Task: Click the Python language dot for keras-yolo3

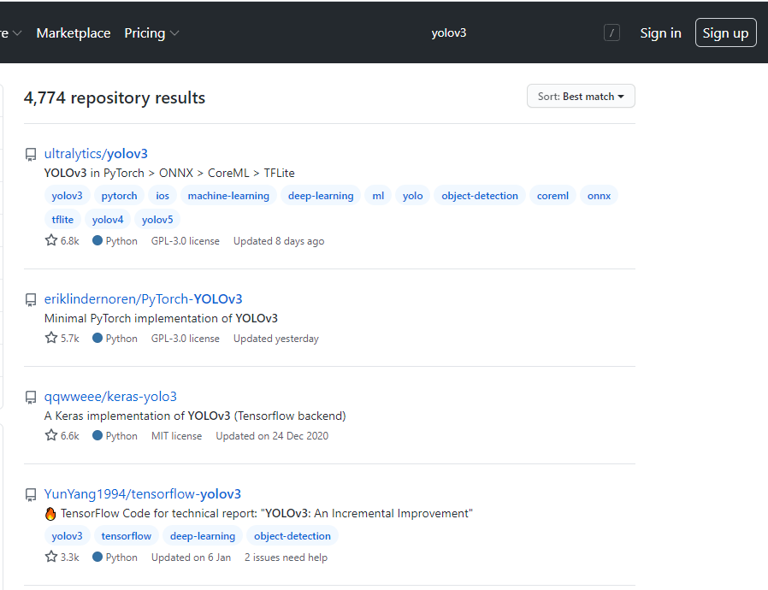Action: click(97, 435)
